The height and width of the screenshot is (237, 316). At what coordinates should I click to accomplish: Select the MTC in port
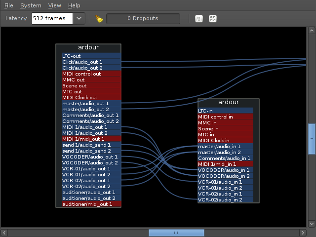(226, 134)
